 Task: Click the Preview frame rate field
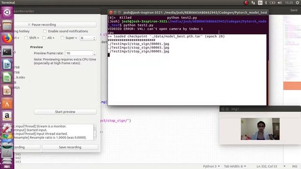(x=79, y=53)
